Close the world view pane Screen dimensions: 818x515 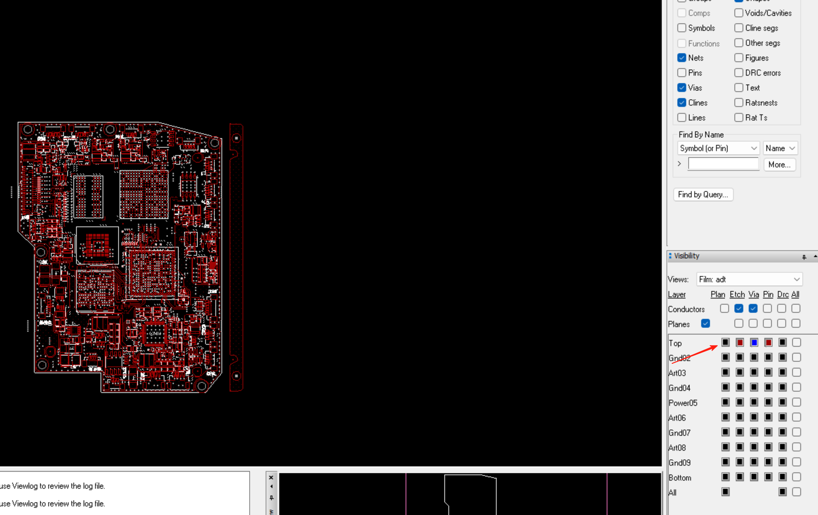pos(271,477)
